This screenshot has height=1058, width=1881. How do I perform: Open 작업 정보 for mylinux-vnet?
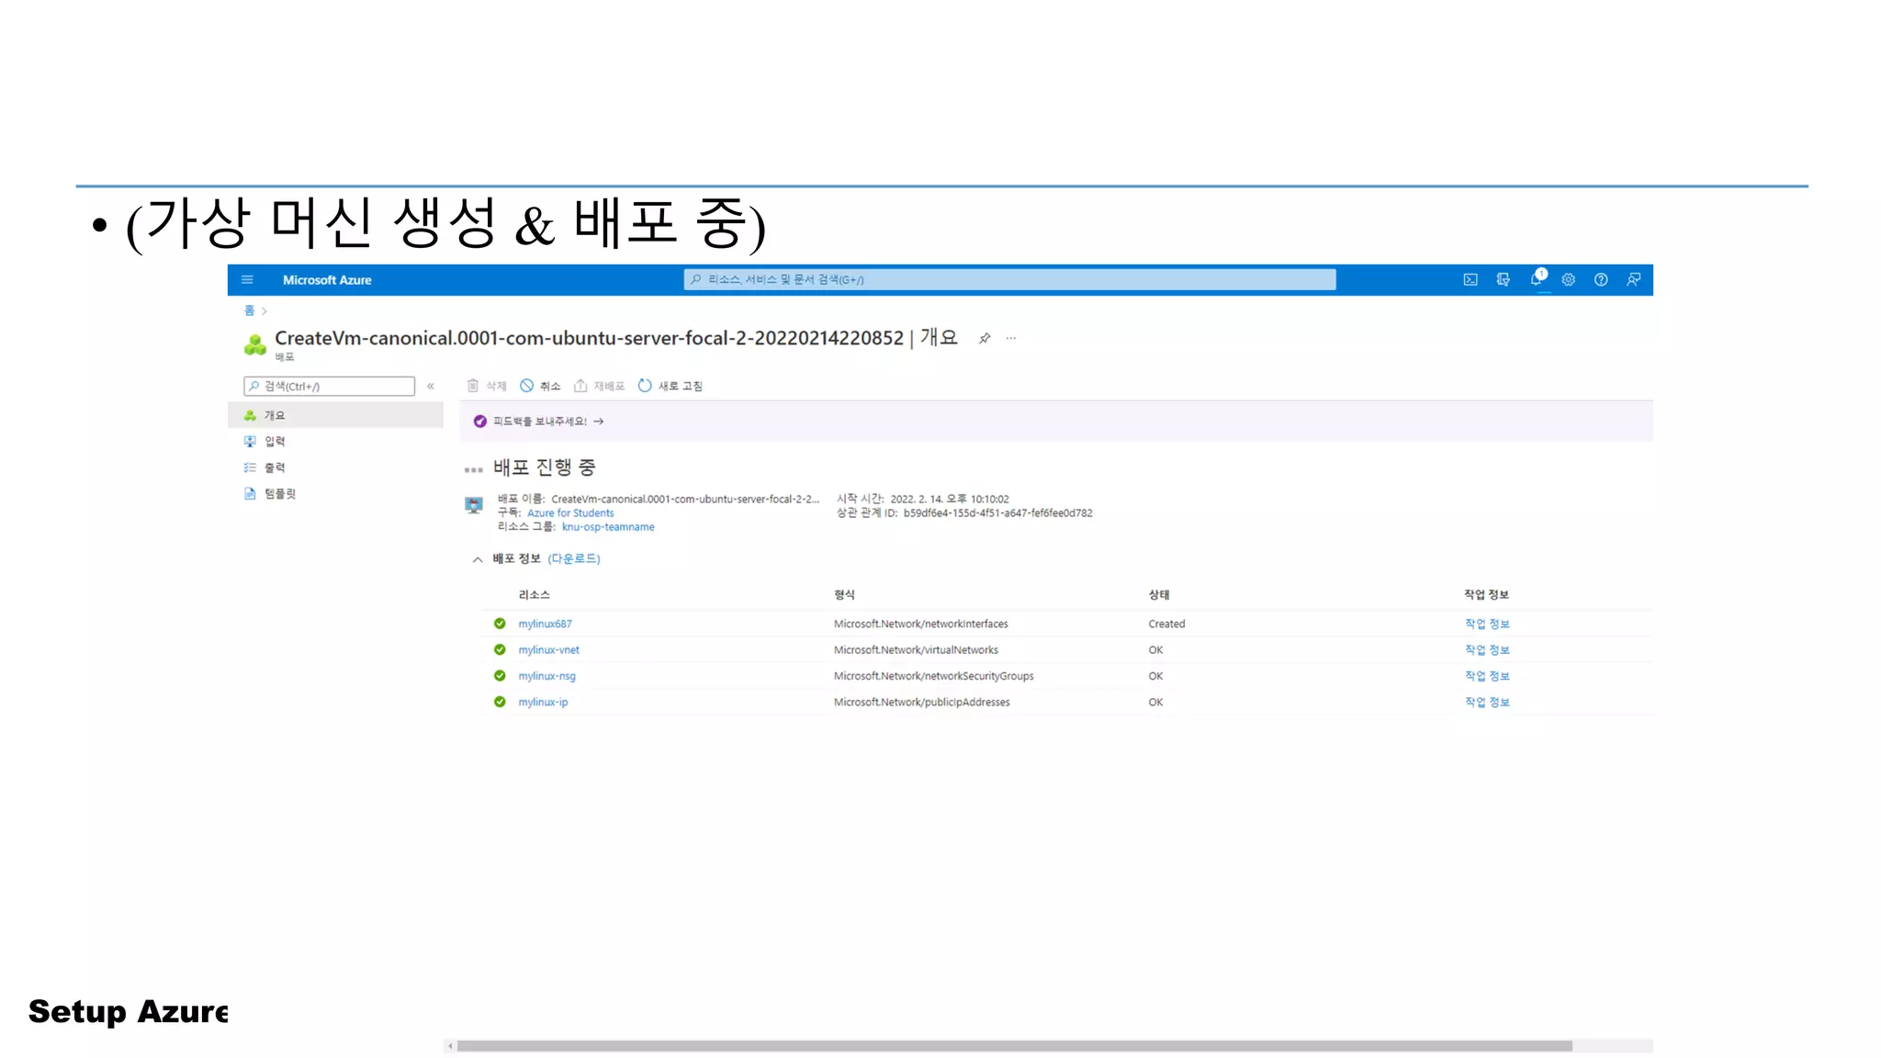[x=1487, y=650]
